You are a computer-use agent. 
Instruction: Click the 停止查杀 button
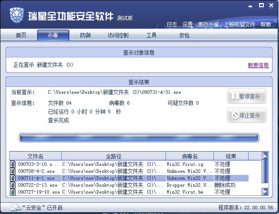click(247, 115)
